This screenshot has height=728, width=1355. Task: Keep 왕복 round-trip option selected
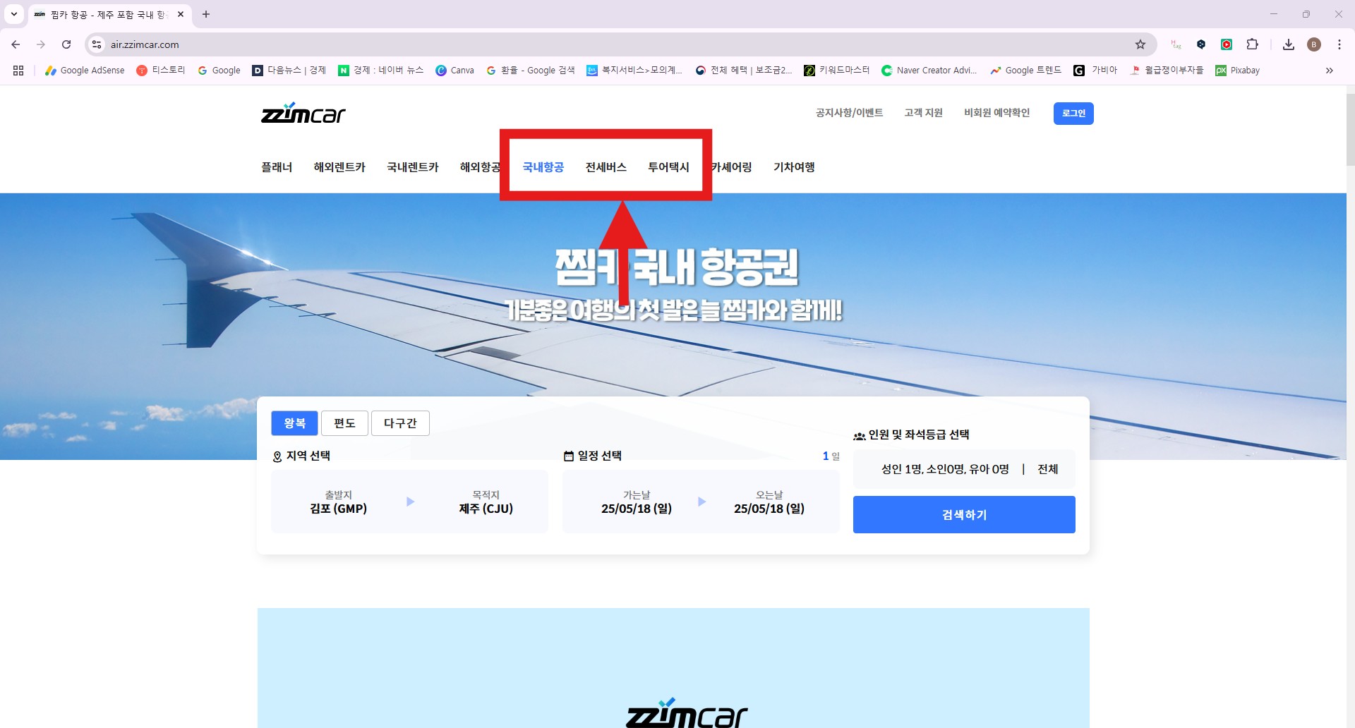tap(294, 423)
